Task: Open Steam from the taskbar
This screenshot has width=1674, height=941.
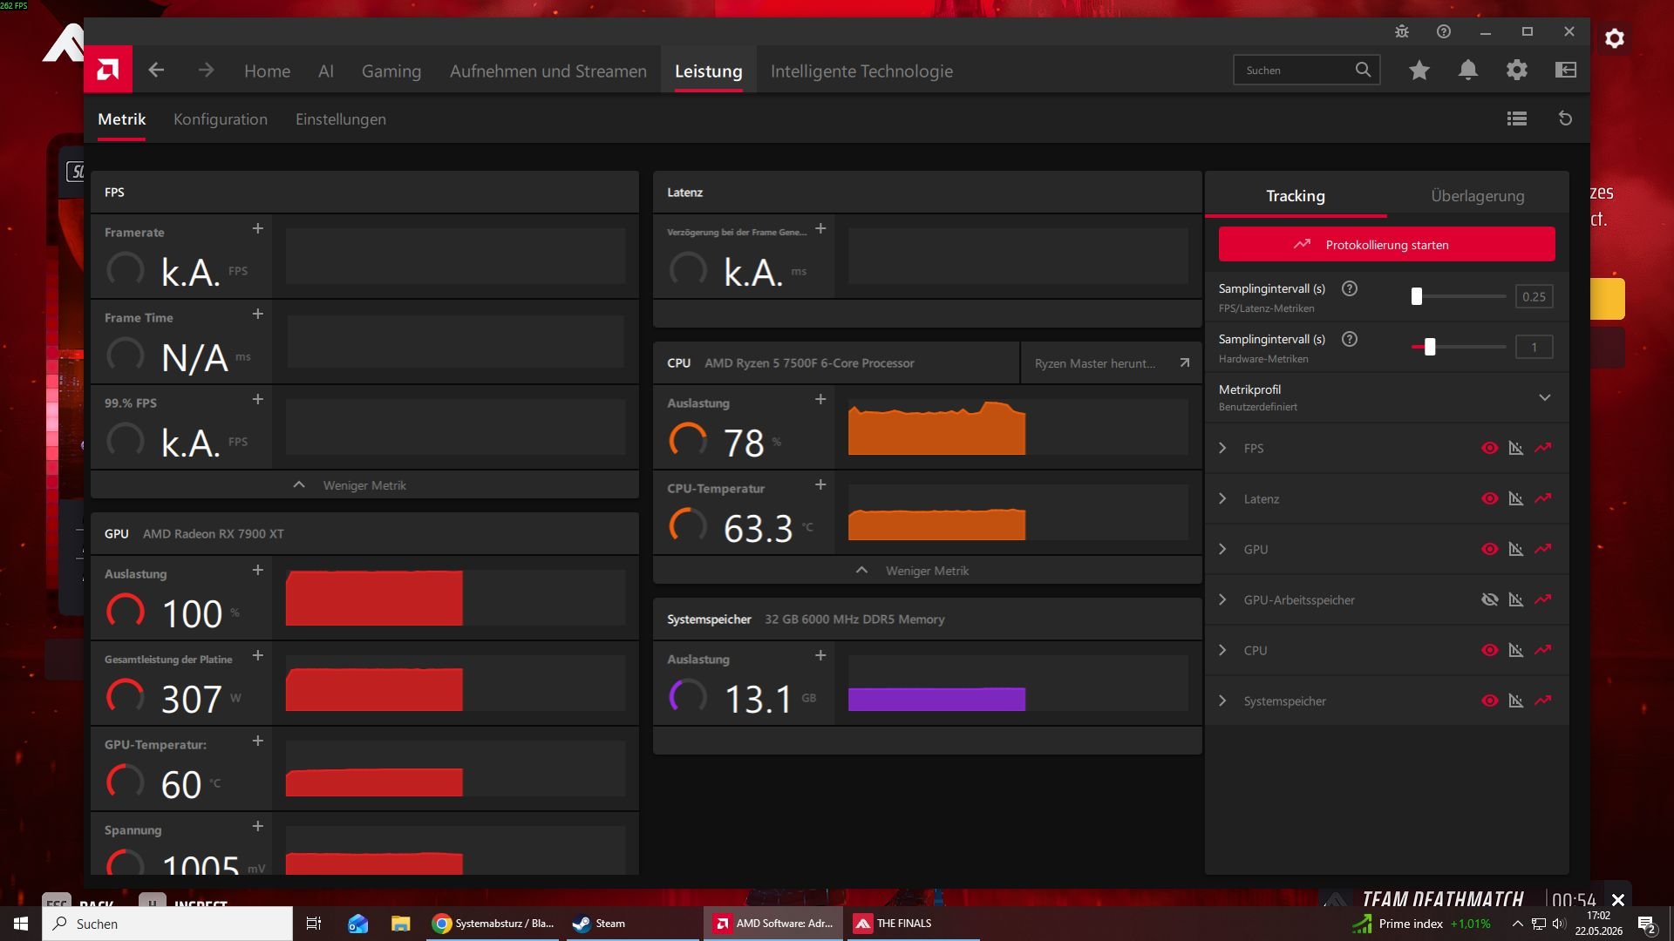Action: 633,924
